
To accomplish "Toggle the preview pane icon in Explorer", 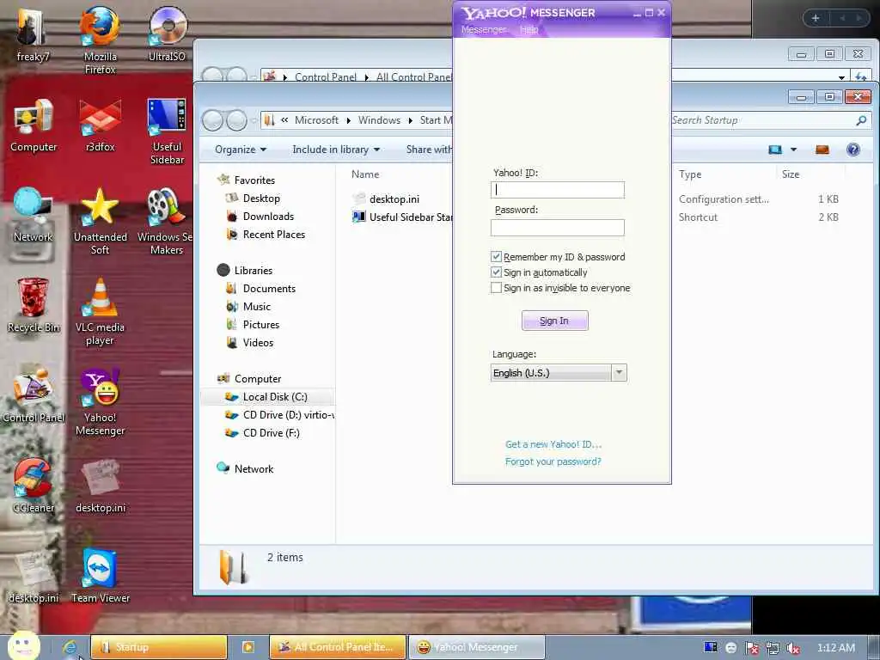I will (822, 150).
